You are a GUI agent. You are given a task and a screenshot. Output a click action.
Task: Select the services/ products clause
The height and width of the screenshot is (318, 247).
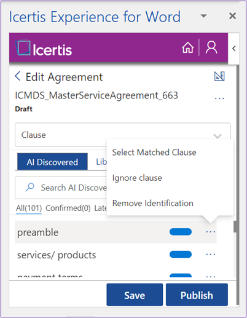point(57,255)
